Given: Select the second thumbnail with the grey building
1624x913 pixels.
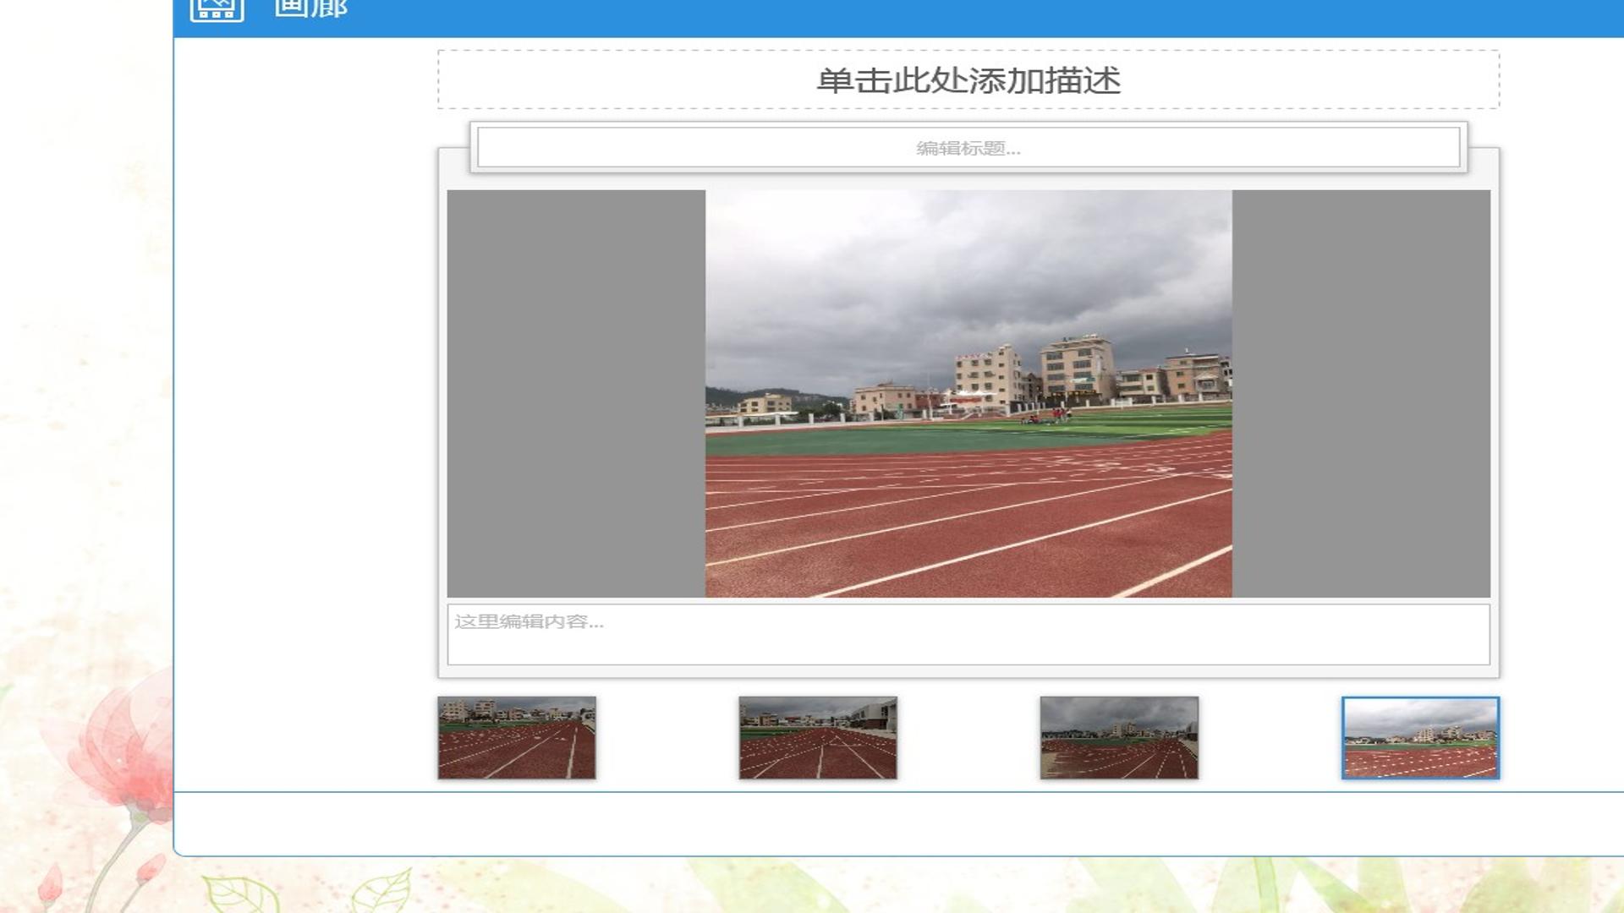Looking at the screenshot, I should coord(818,737).
